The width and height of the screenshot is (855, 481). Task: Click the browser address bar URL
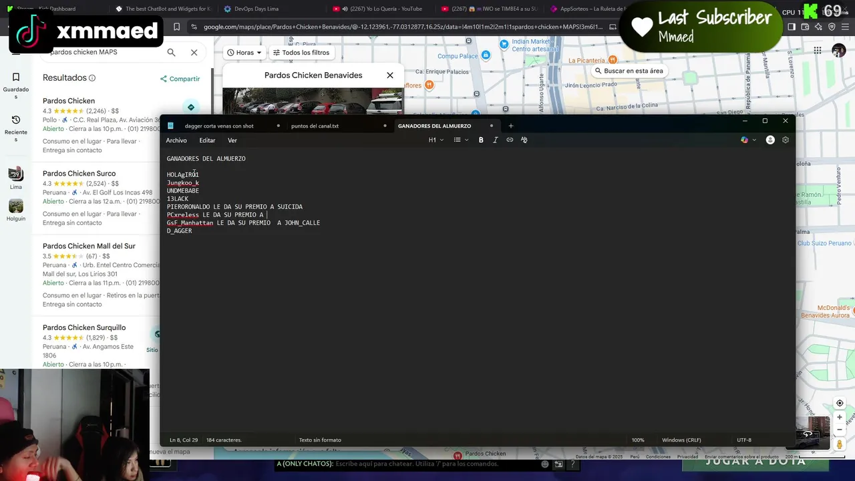[403, 27]
